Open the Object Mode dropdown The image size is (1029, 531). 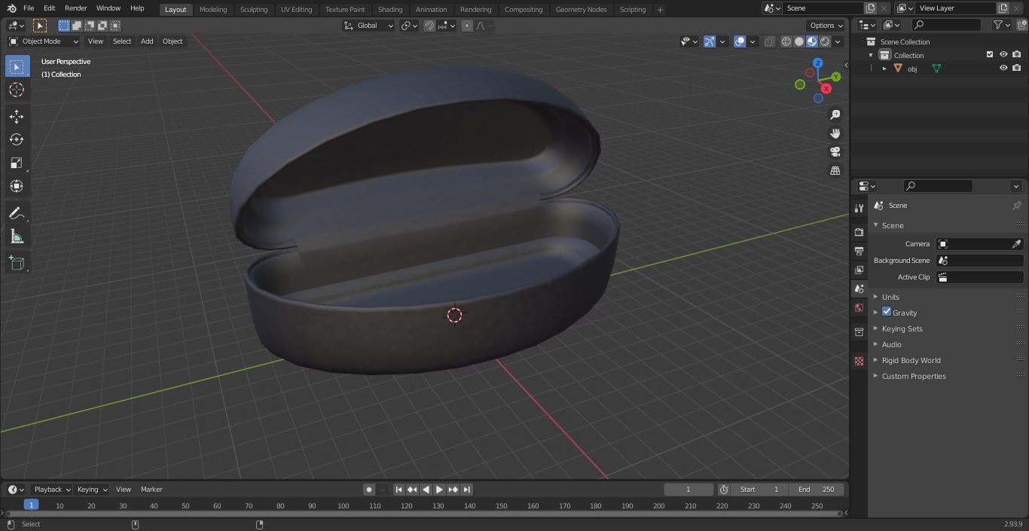tap(44, 41)
